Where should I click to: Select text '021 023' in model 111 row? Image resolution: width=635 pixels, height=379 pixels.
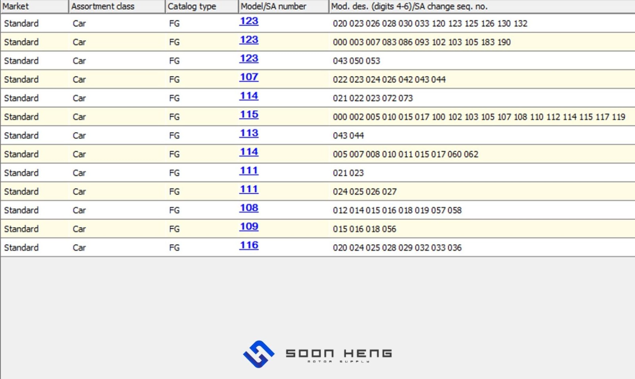tap(348, 173)
